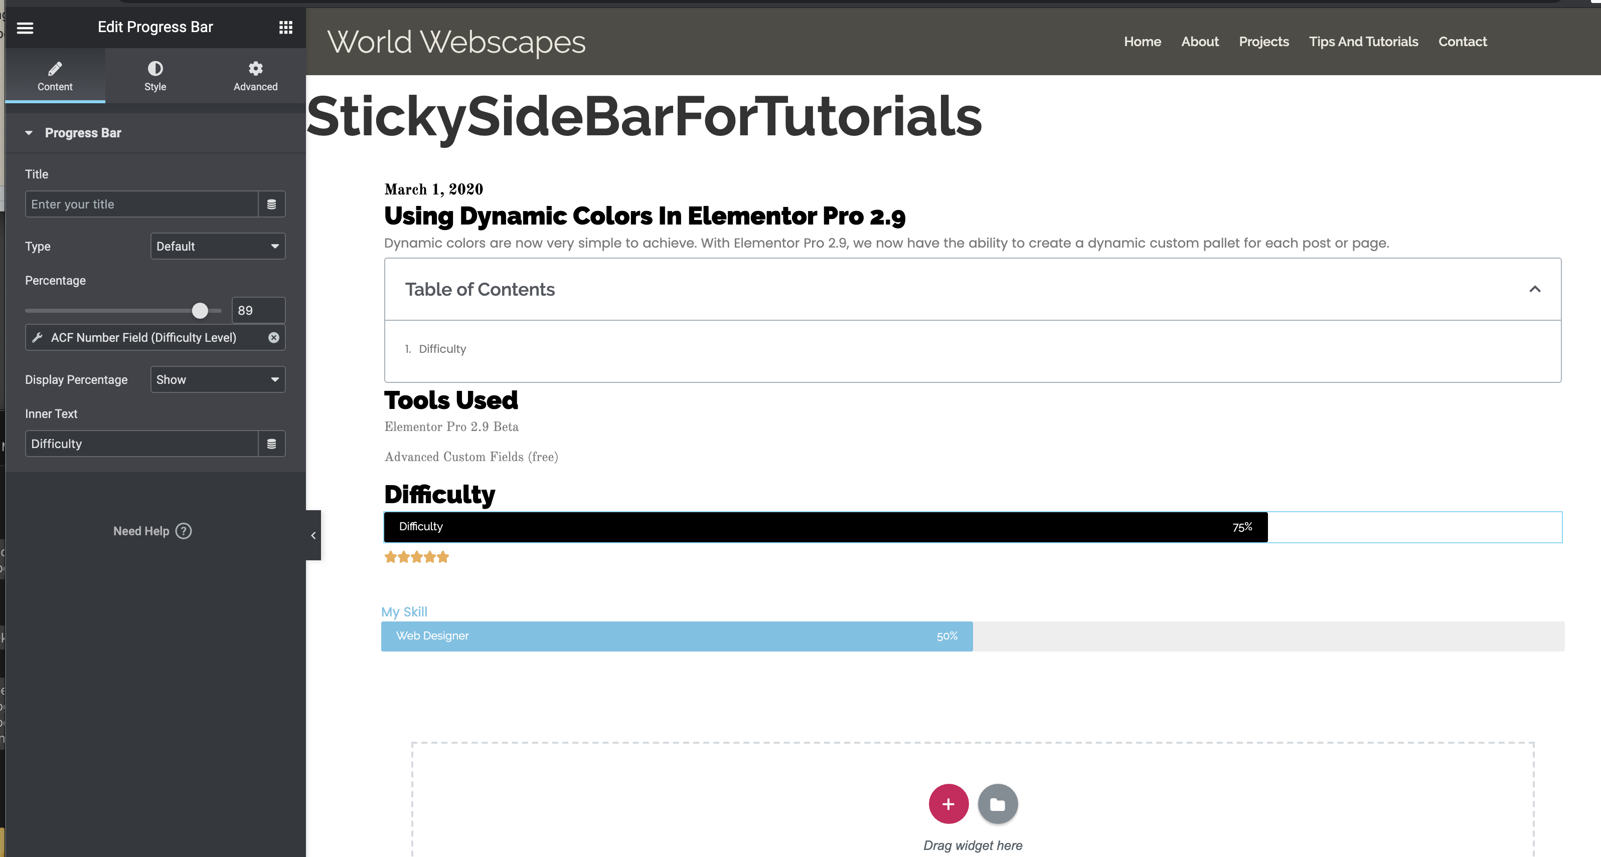Open the About navigation menu item
This screenshot has width=1601, height=857.
[x=1200, y=41]
